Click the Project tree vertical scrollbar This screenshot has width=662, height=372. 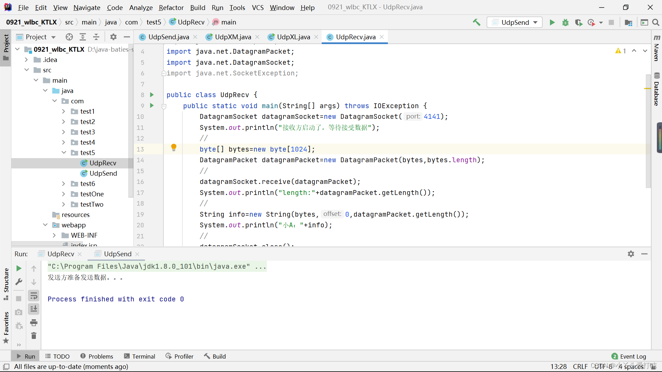tap(131, 121)
